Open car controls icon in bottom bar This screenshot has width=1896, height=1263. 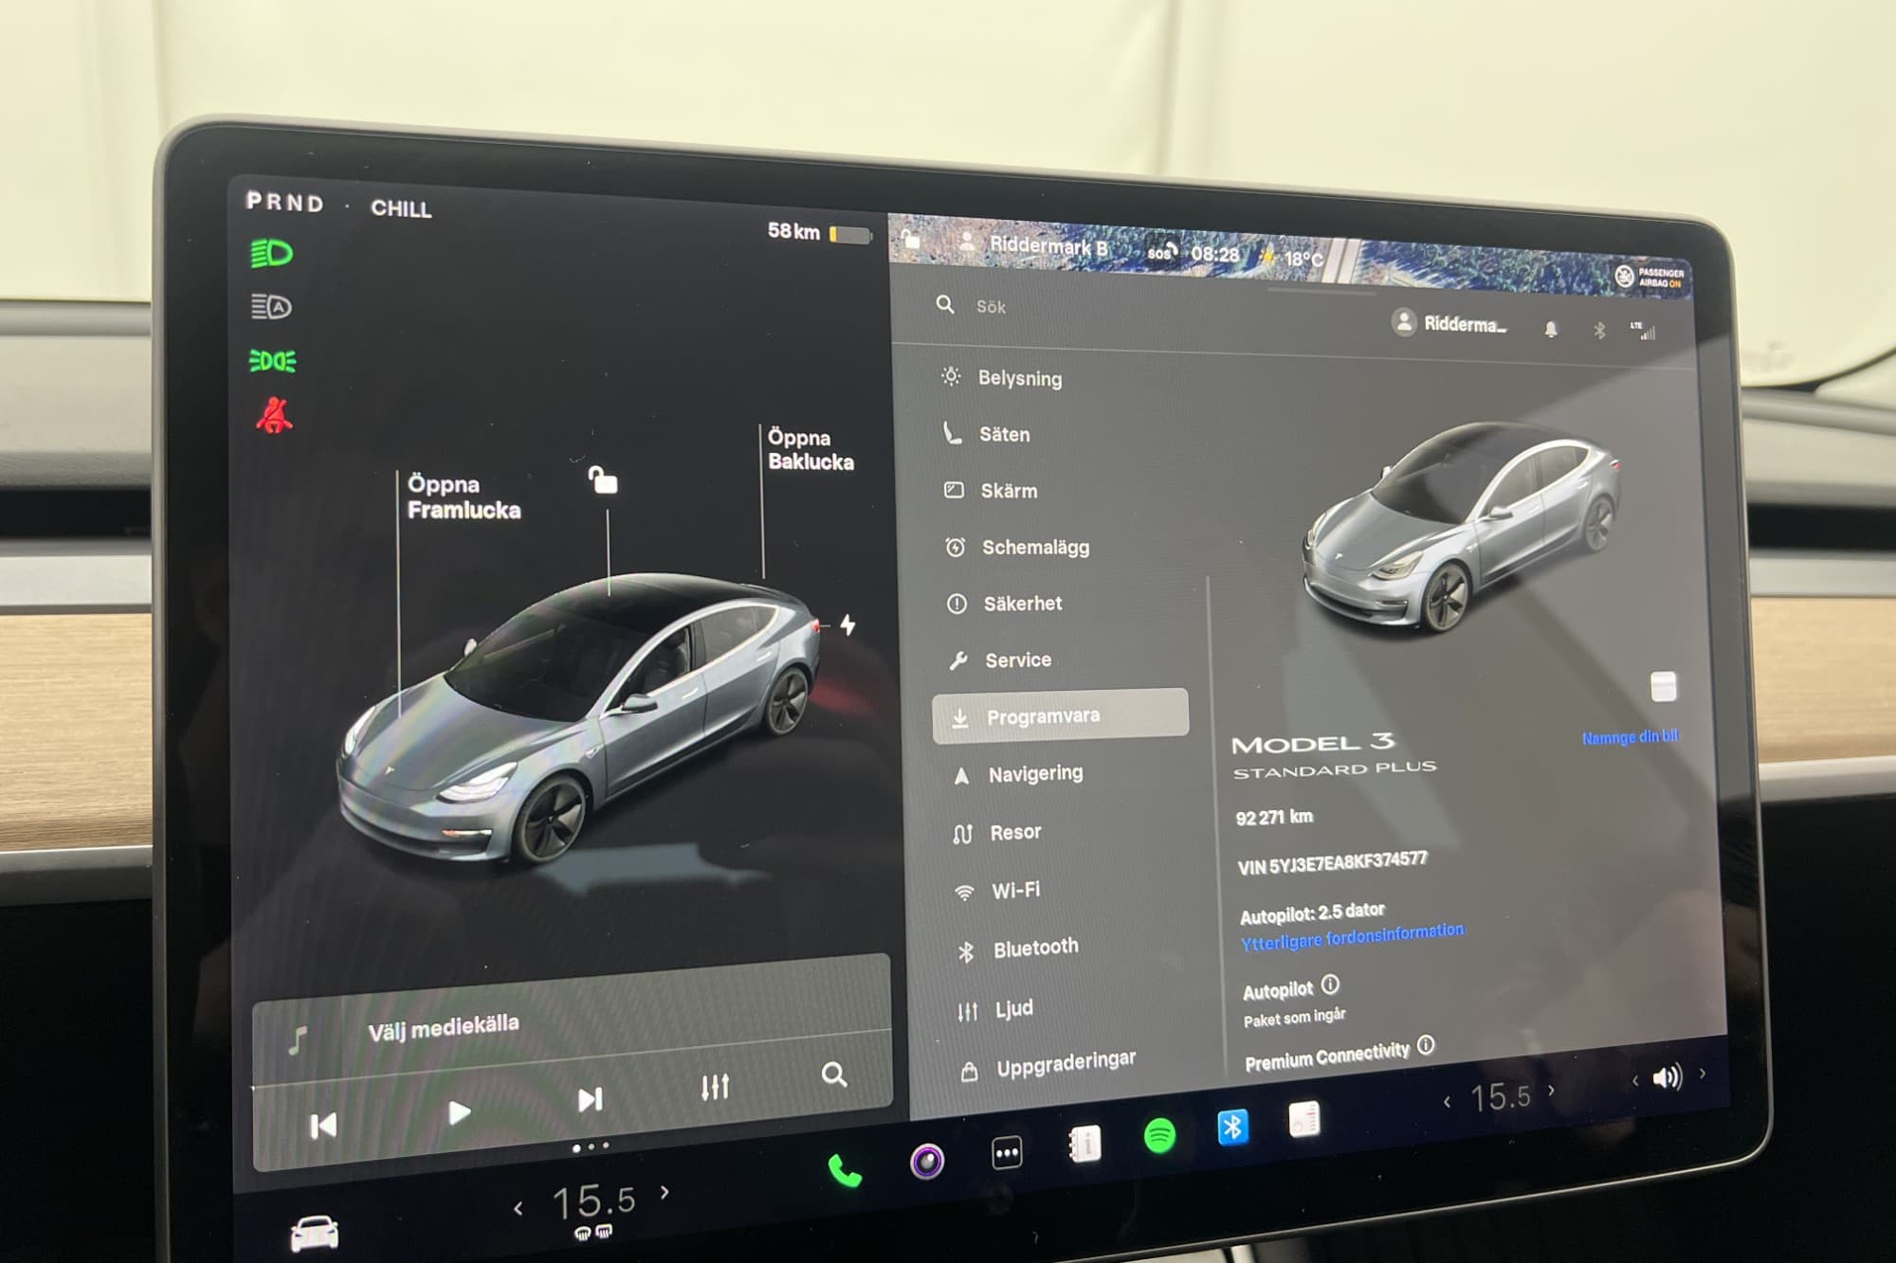[x=314, y=1233]
